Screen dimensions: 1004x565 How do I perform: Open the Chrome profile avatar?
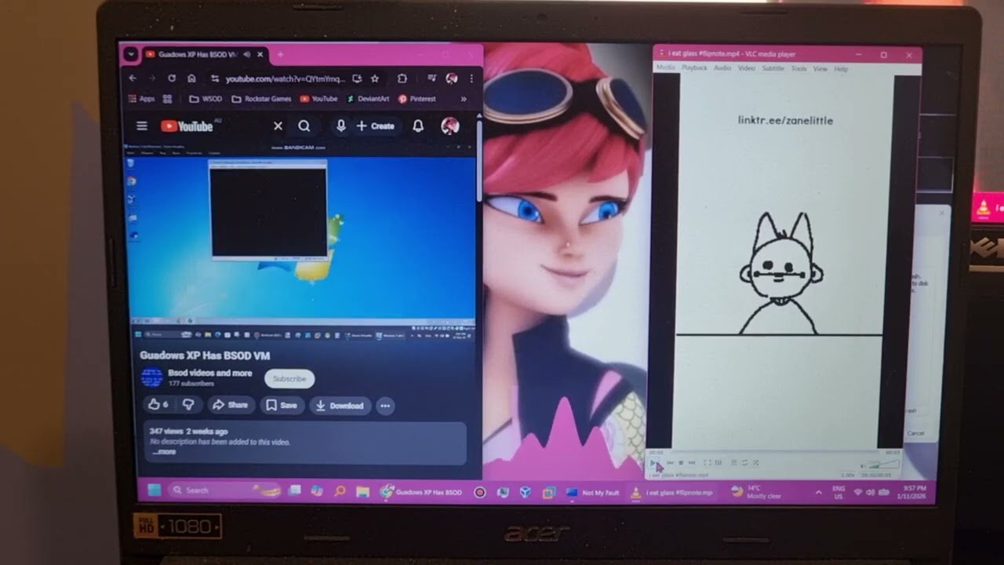tap(451, 78)
